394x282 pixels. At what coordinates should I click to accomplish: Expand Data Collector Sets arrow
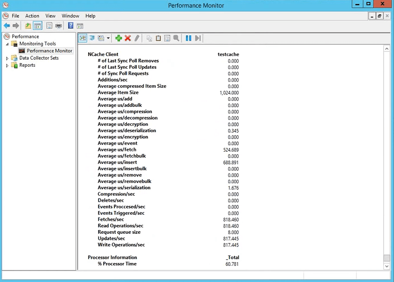pyautogui.click(x=7, y=58)
